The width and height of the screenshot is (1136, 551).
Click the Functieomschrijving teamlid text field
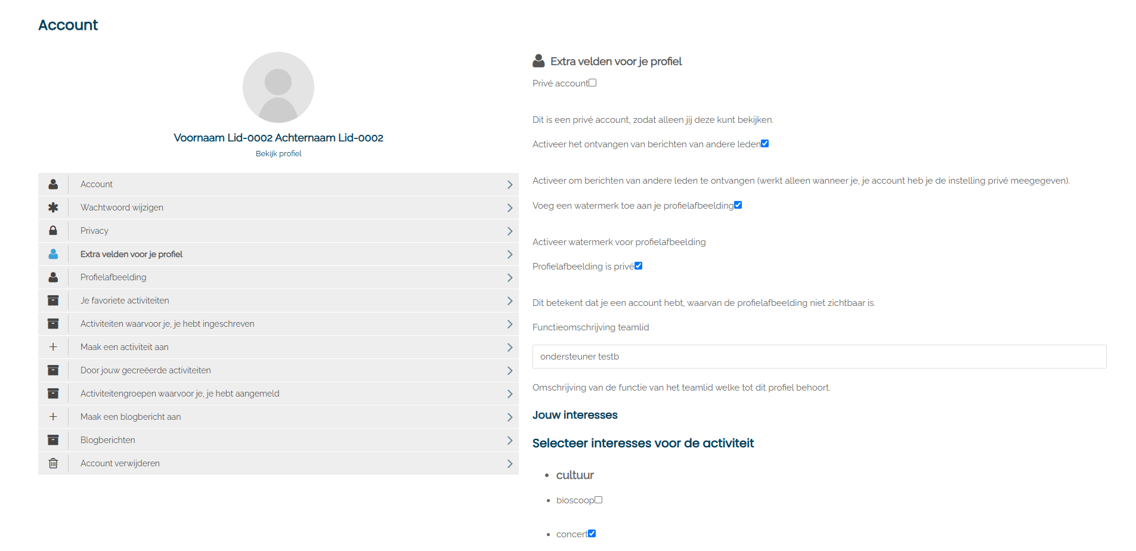pyautogui.click(x=819, y=357)
